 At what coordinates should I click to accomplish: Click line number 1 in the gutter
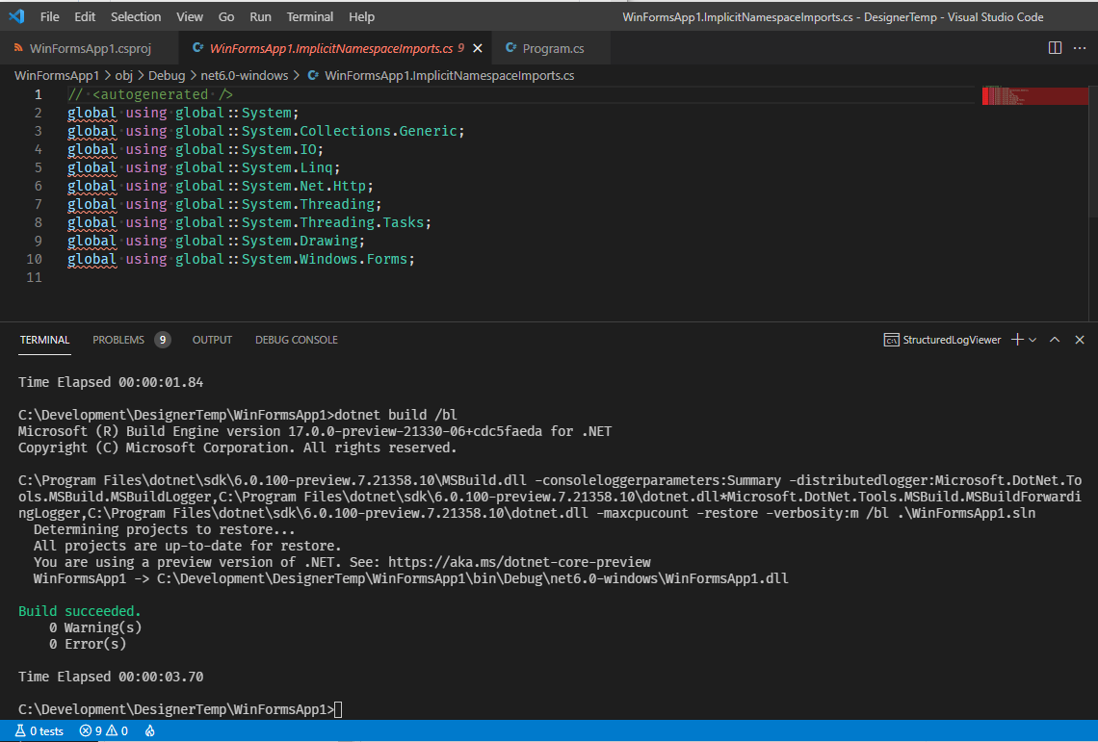point(38,94)
